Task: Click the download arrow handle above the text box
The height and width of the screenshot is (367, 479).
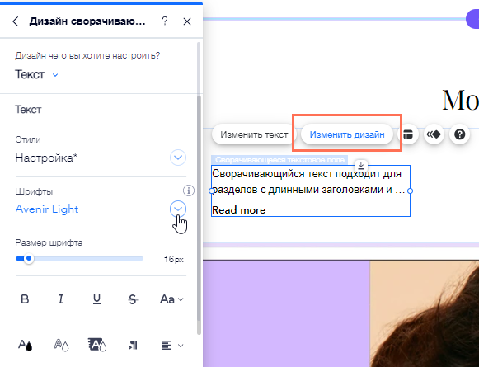Action: 361,165
